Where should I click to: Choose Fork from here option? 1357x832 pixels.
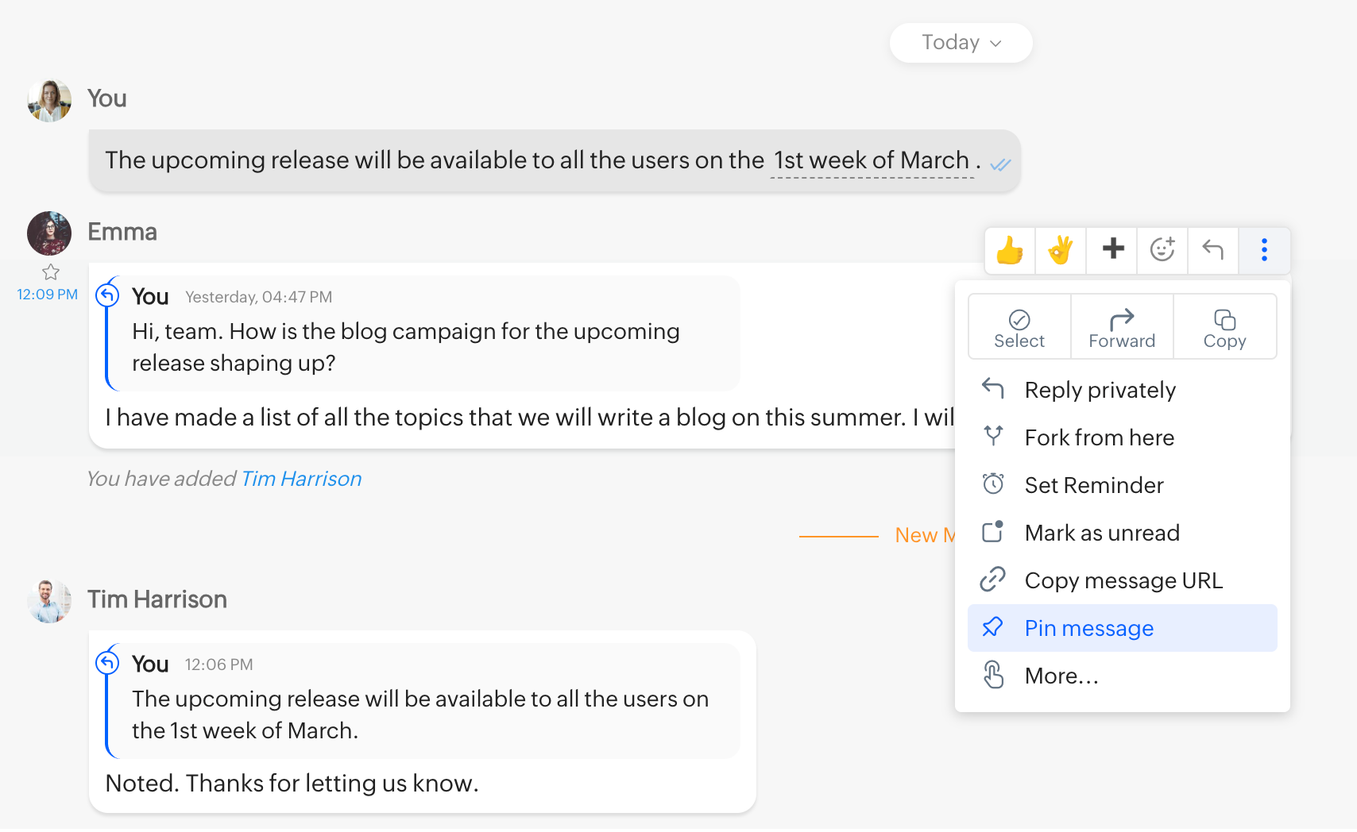[x=1099, y=437]
